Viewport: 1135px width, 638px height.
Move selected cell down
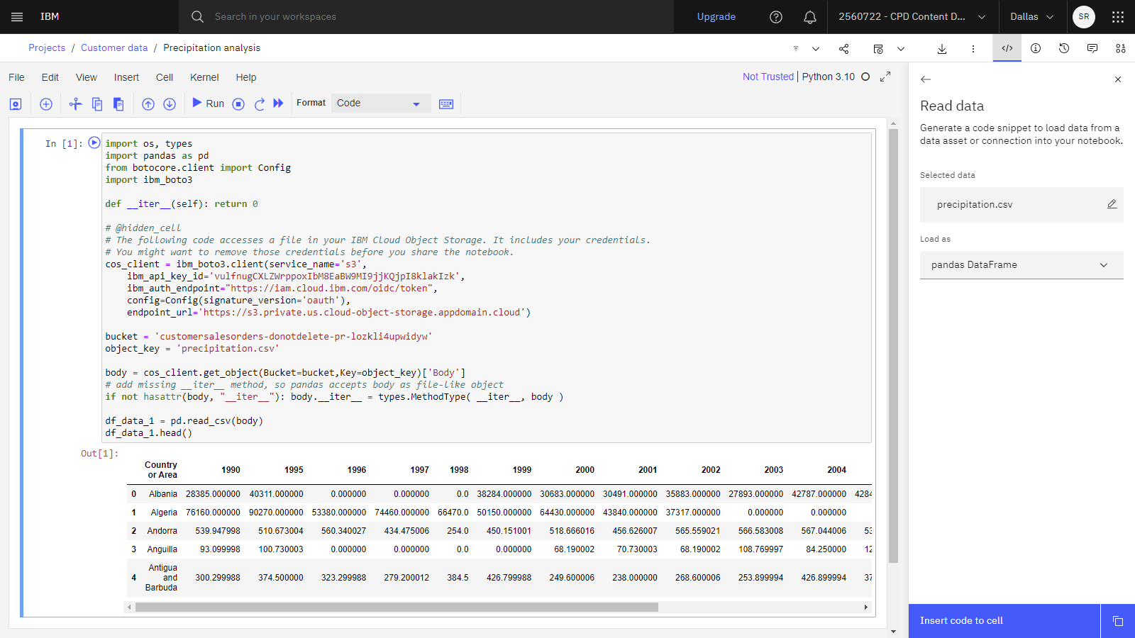[x=170, y=104]
